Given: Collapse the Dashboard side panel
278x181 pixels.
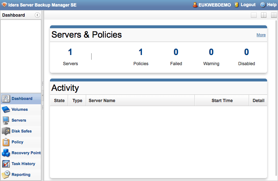Looking at the screenshot, I should [x=37, y=15].
